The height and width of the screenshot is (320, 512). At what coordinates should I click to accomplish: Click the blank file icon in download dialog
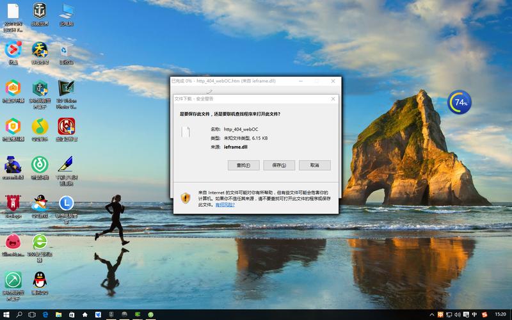pos(186,132)
